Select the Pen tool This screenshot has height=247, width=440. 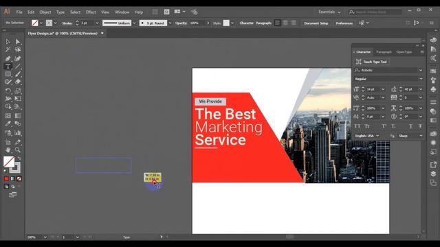pyautogui.click(x=8, y=58)
